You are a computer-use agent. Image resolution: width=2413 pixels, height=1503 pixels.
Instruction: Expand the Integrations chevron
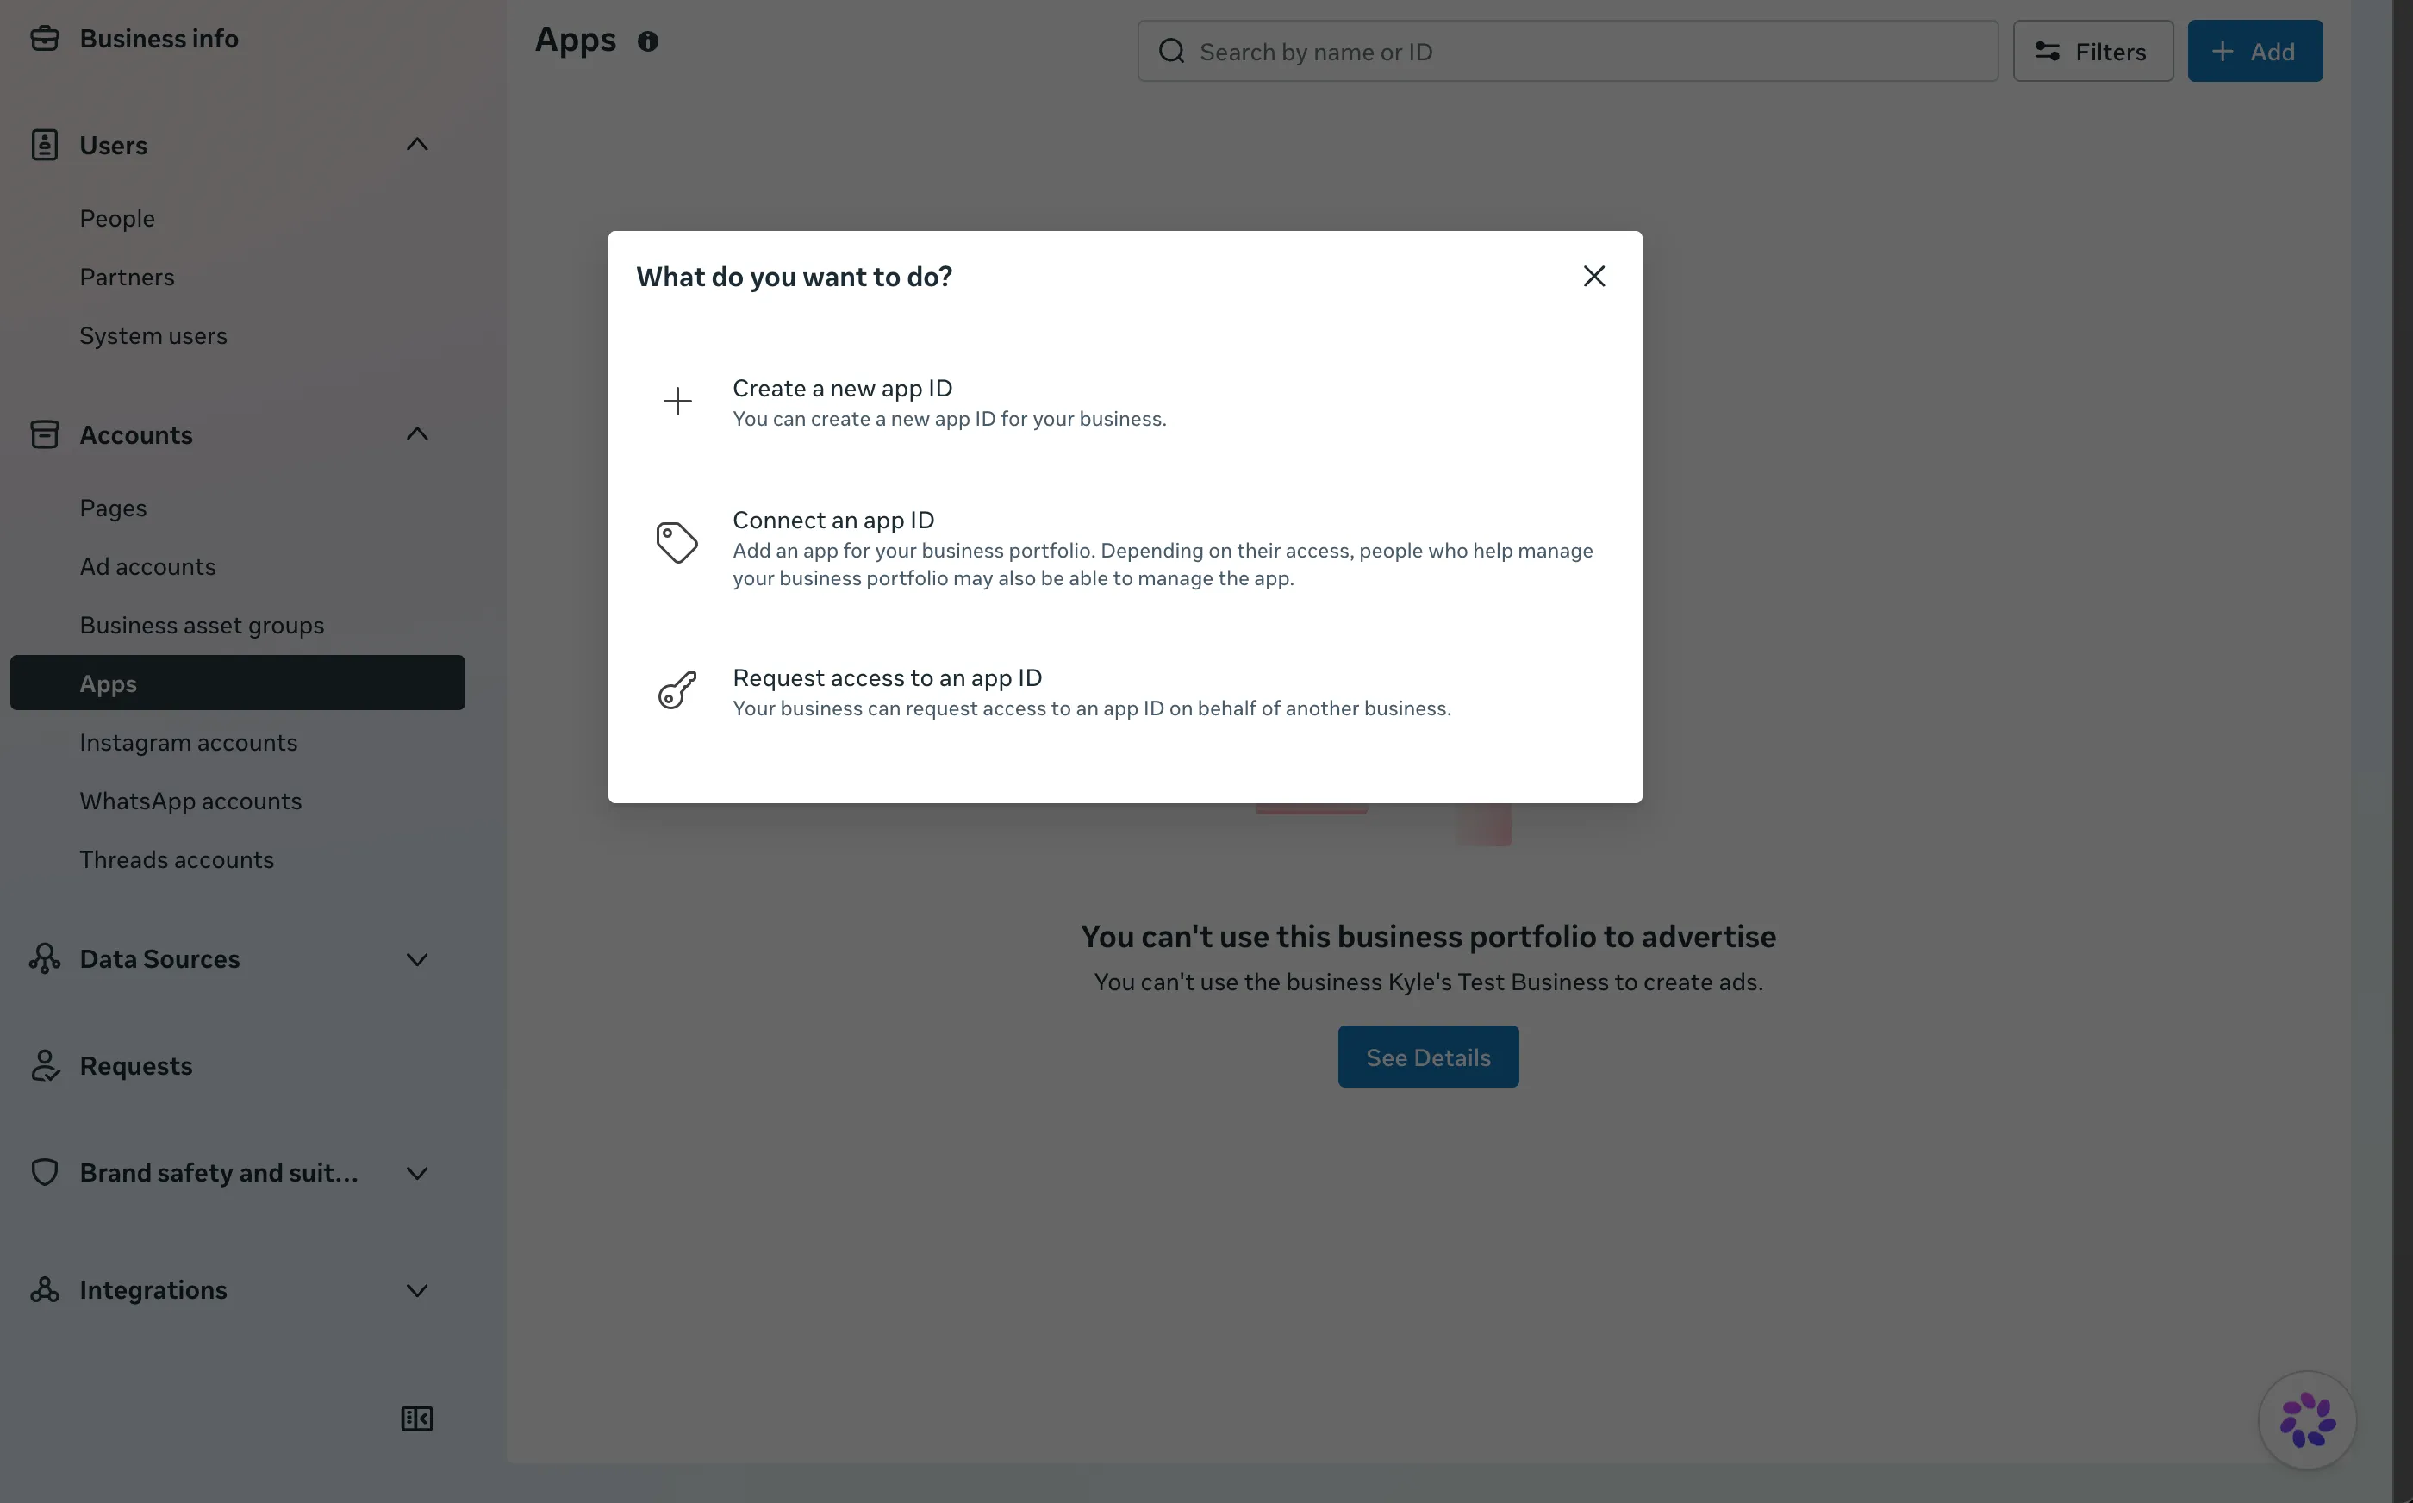coord(417,1290)
